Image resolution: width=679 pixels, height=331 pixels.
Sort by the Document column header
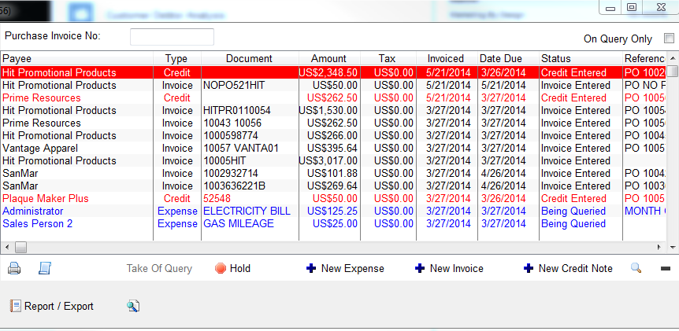[x=250, y=58]
